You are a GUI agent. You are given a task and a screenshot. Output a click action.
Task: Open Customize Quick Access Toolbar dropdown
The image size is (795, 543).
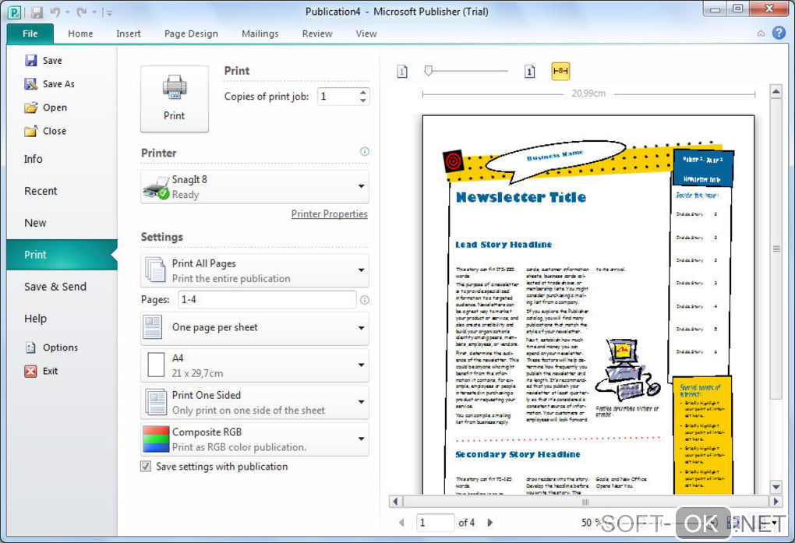coord(109,12)
